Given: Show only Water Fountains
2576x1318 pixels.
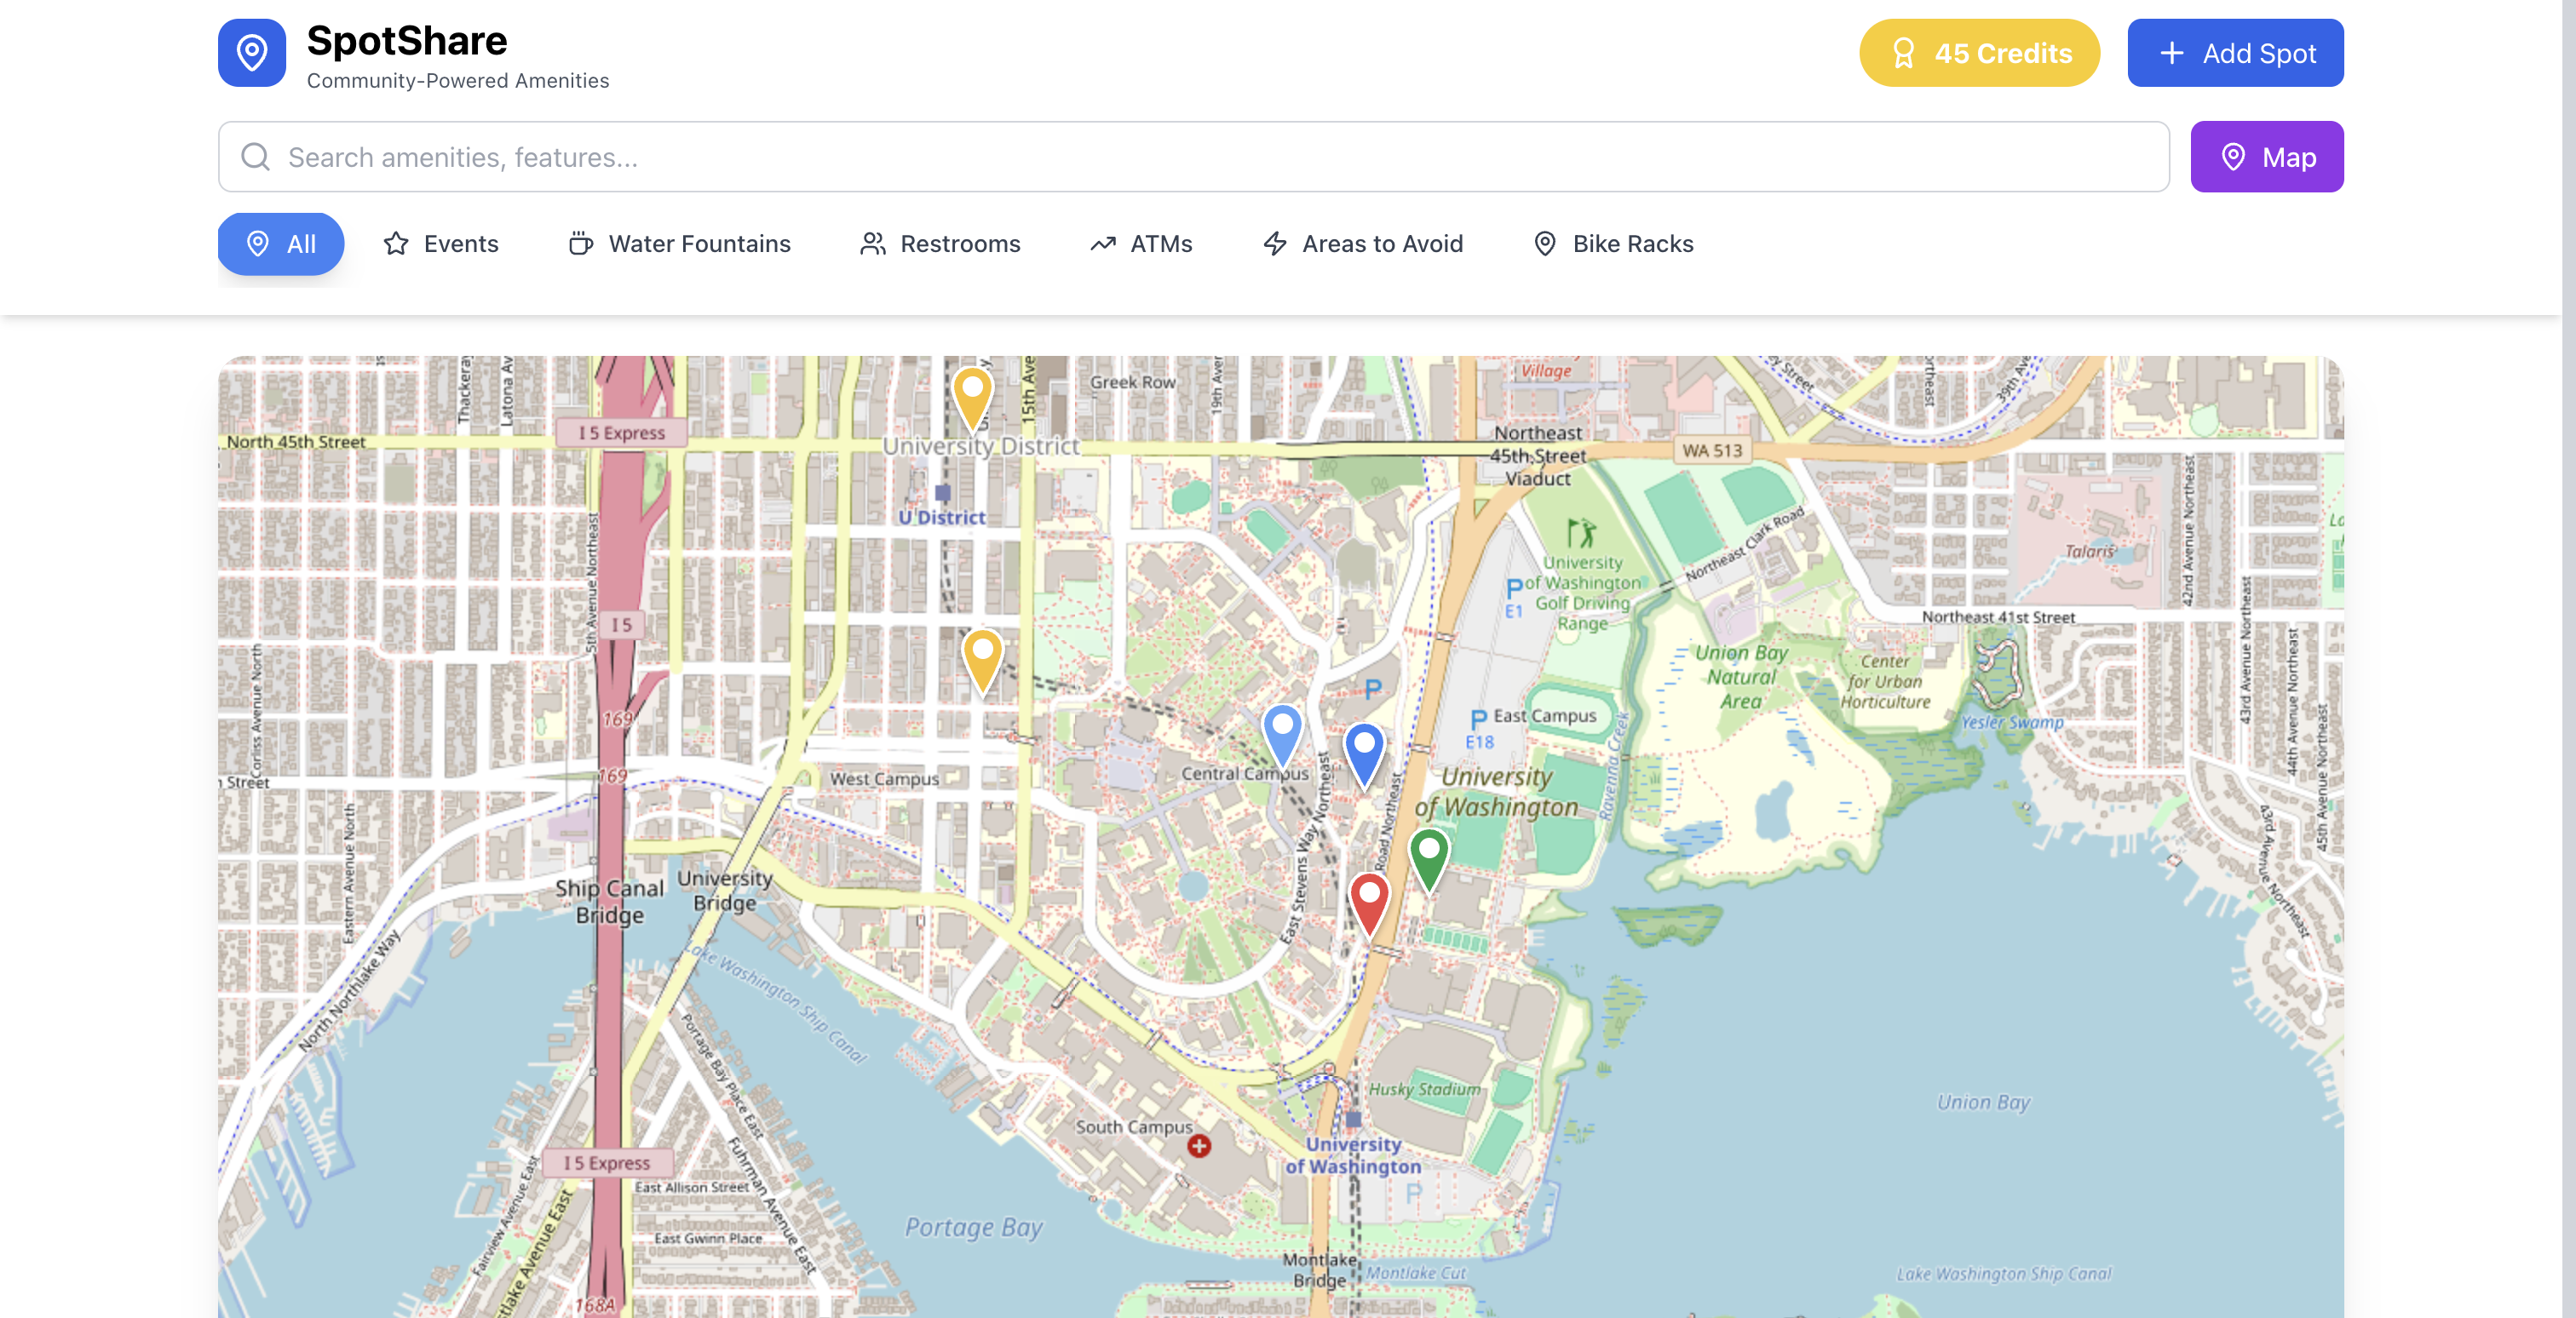Looking at the screenshot, I should [680, 244].
